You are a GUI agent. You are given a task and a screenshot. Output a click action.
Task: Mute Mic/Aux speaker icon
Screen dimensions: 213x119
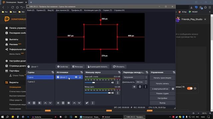[112, 93]
